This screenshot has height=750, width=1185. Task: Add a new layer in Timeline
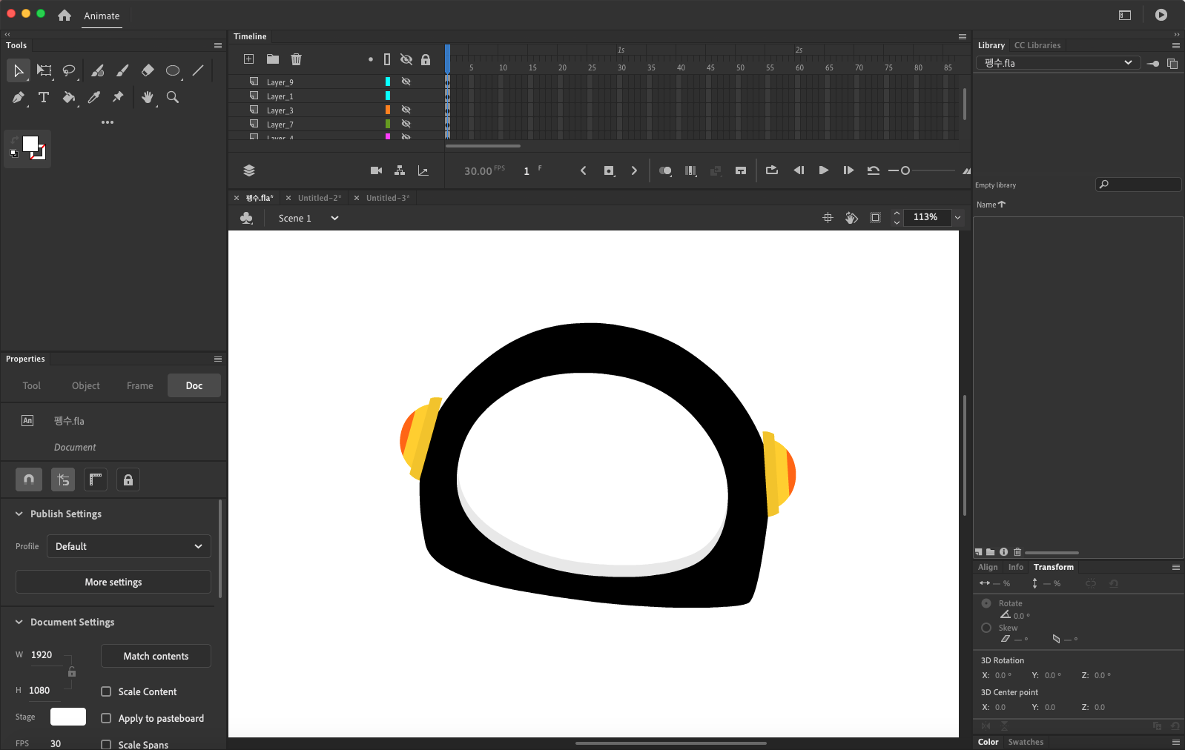tap(249, 59)
